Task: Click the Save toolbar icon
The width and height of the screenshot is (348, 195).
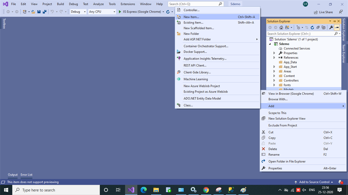Action: (x=39, y=12)
